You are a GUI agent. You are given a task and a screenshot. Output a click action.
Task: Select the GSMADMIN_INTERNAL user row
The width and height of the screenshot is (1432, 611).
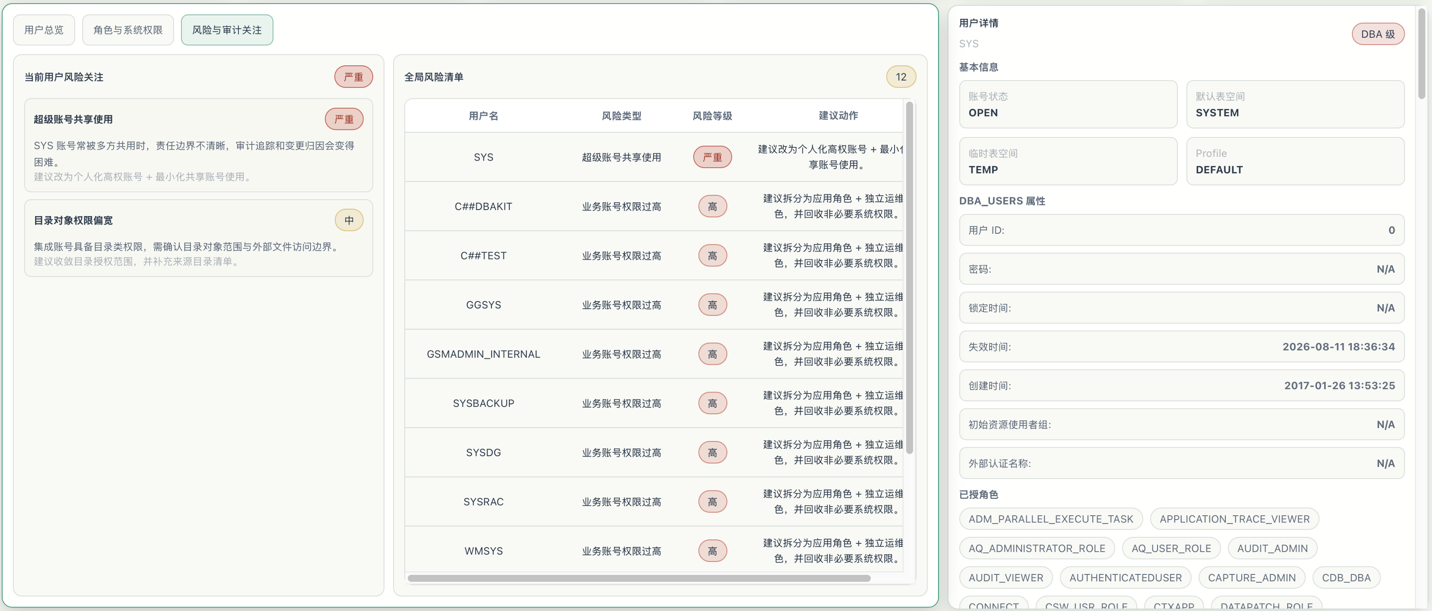(x=654, y=354)
